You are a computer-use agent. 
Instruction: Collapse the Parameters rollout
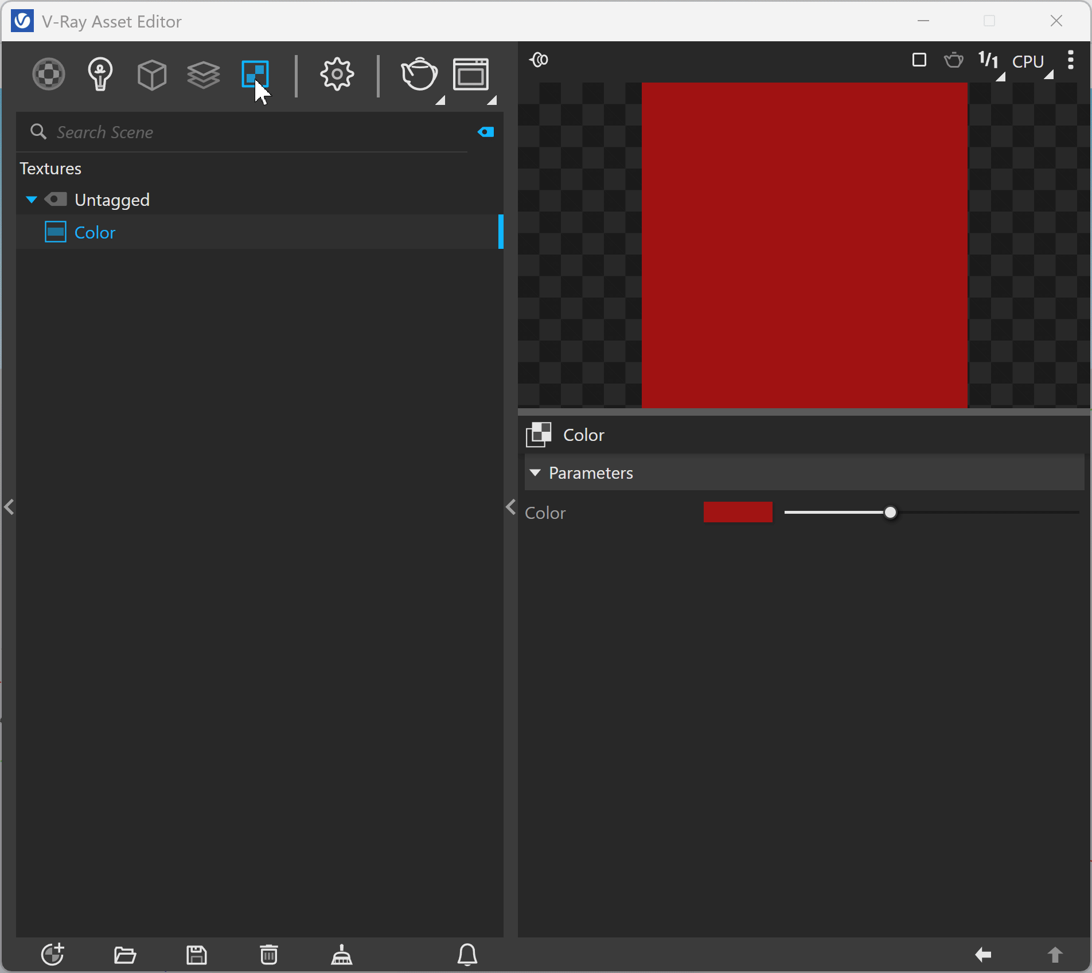[x=535, y=473]
